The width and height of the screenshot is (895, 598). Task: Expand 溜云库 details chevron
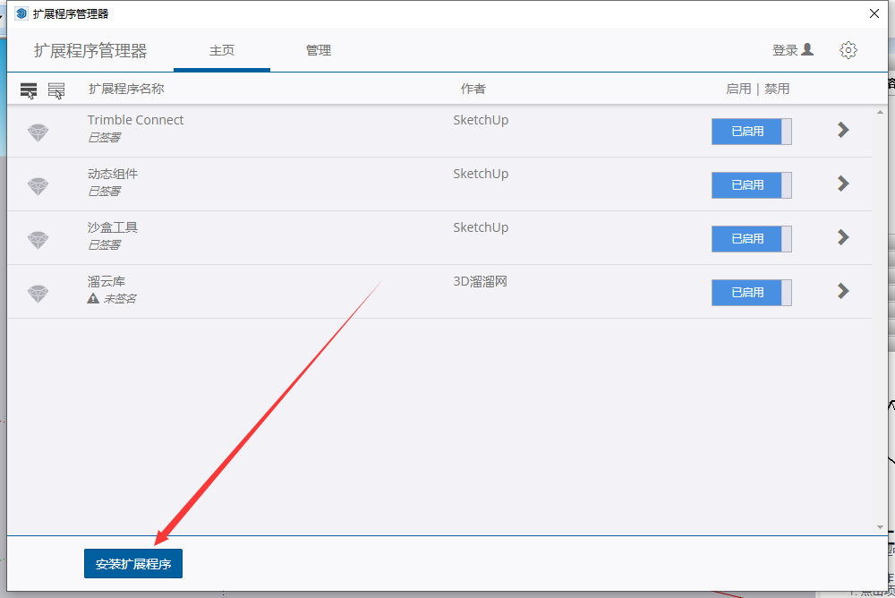tap(843, 291)
